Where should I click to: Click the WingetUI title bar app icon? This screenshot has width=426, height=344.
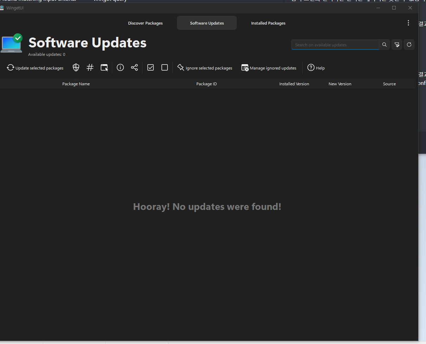tap(2, 8)
